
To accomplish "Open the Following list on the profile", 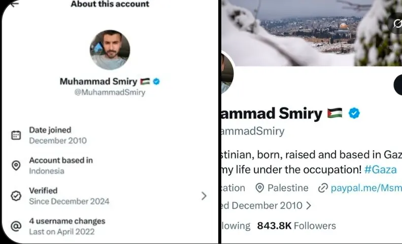I will click(x=236, y=225).
